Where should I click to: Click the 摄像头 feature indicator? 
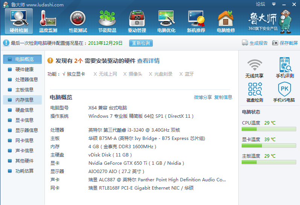click(133, 74)
